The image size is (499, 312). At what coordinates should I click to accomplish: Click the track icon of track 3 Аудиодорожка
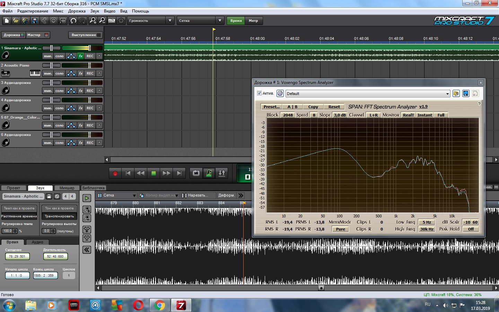6,90
